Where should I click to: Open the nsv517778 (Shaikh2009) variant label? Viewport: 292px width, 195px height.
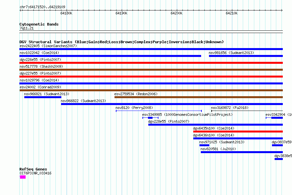(x=41, y=66)
